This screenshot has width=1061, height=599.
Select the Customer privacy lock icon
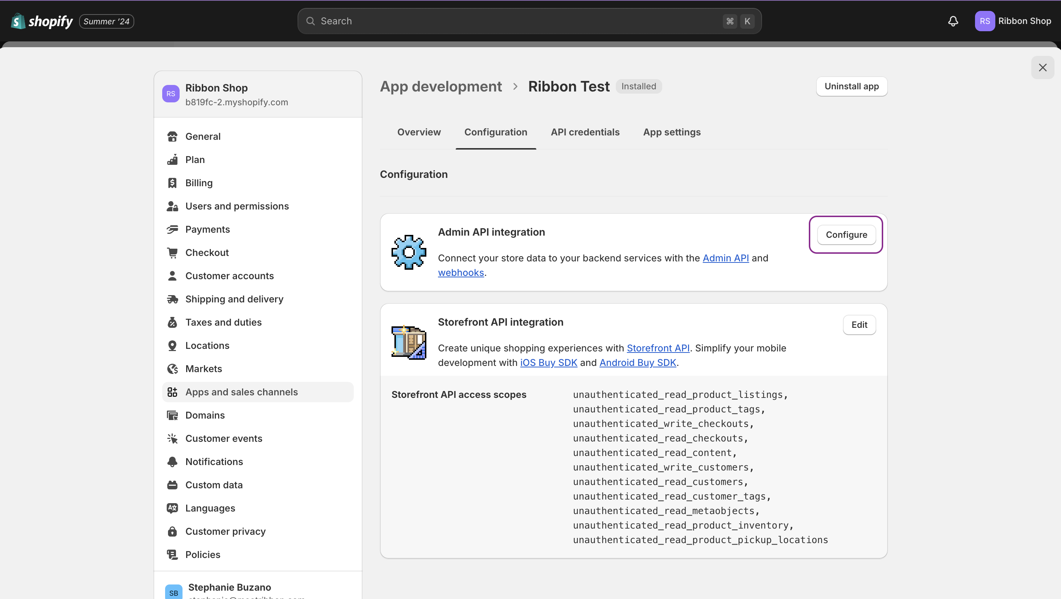(x=173, y=531)
